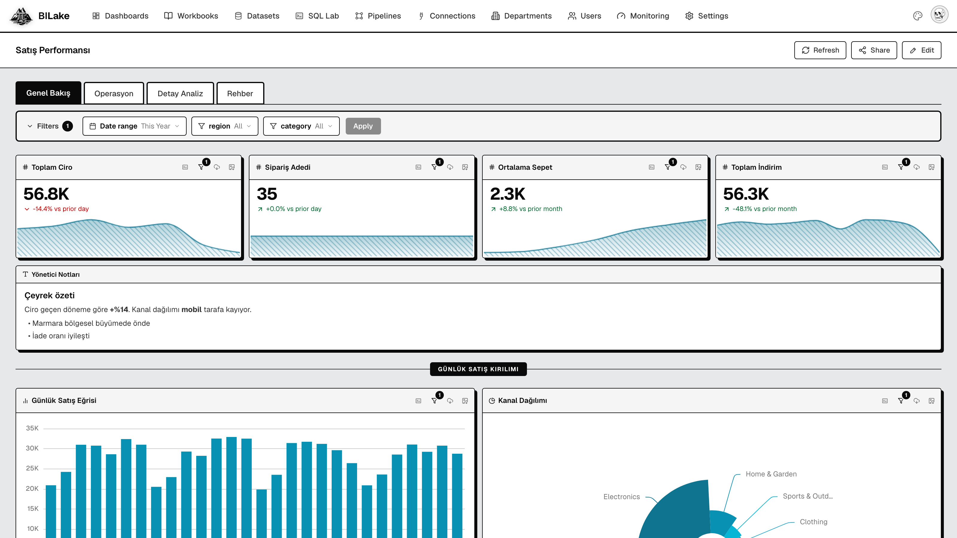Click the BILake ship logo
The height and width of the screenshot is (538, 957).
[21, 16]
